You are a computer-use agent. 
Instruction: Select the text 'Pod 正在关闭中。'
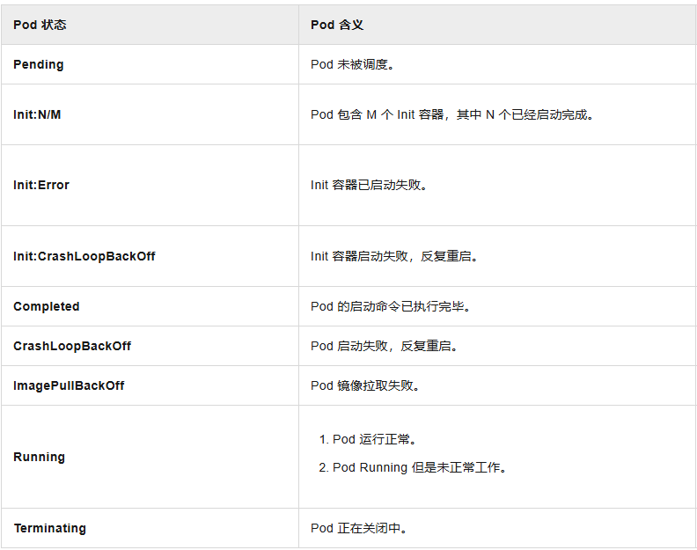point(359,528)
